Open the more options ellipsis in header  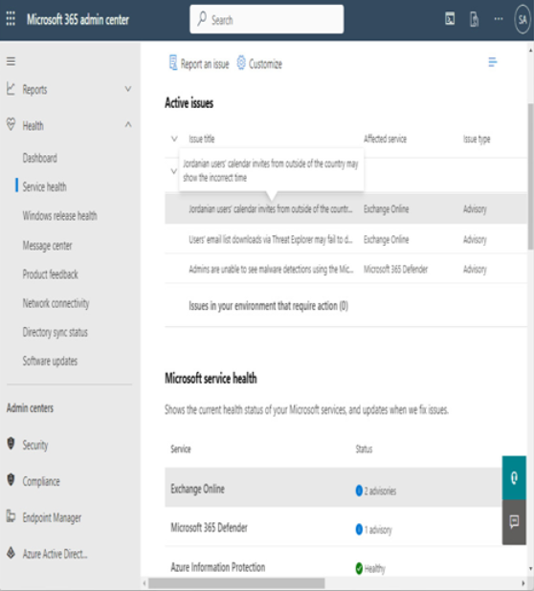[499, 19]
